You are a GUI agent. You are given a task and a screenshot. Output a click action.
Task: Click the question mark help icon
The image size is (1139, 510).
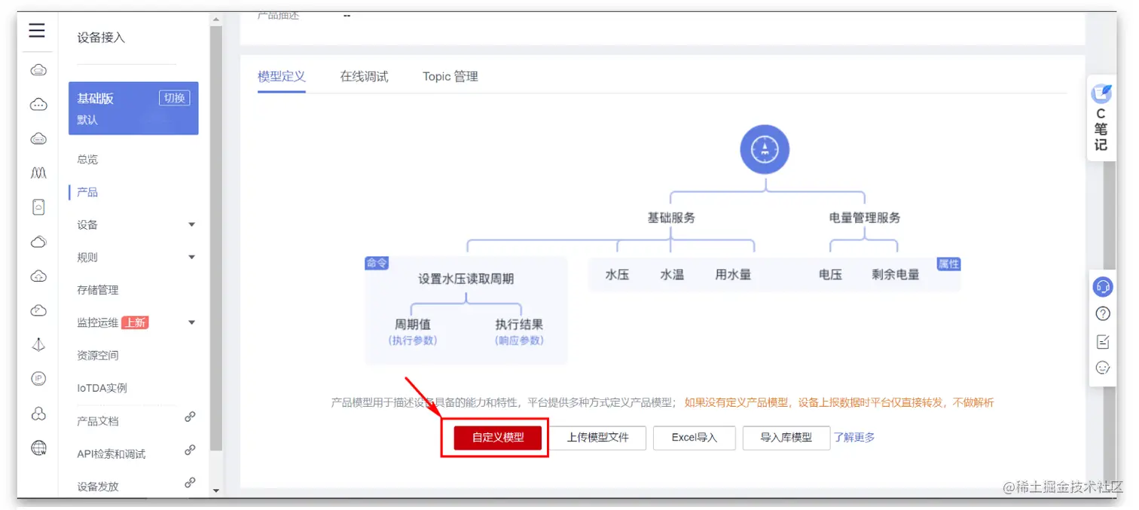tap(1103, 313)
